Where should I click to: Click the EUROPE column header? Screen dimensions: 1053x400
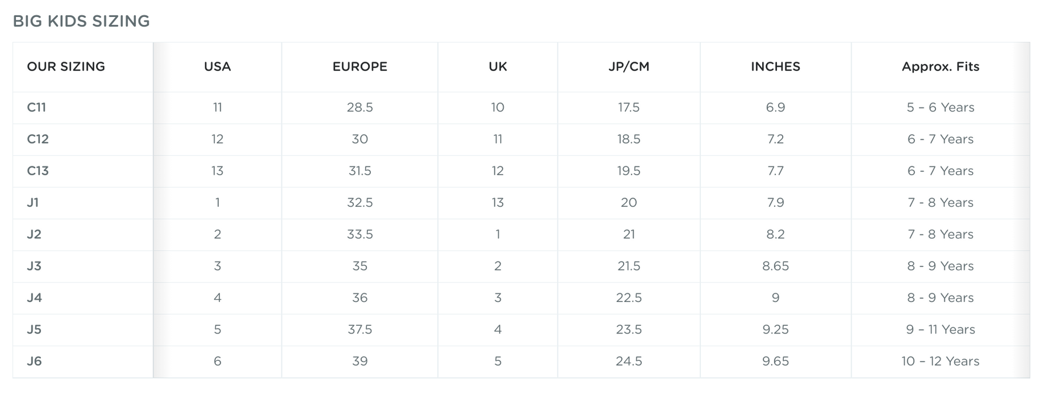tap(360, 67)
